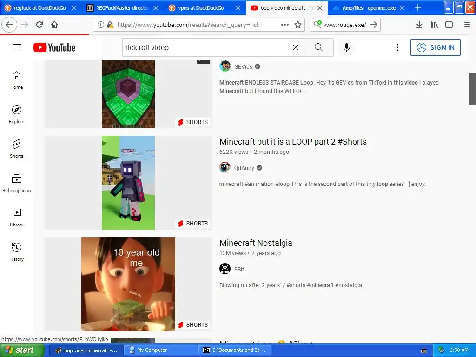This screenshot has width=476, height=357.
Task: Open 8Bit channel link
Action: coord(239,269)
